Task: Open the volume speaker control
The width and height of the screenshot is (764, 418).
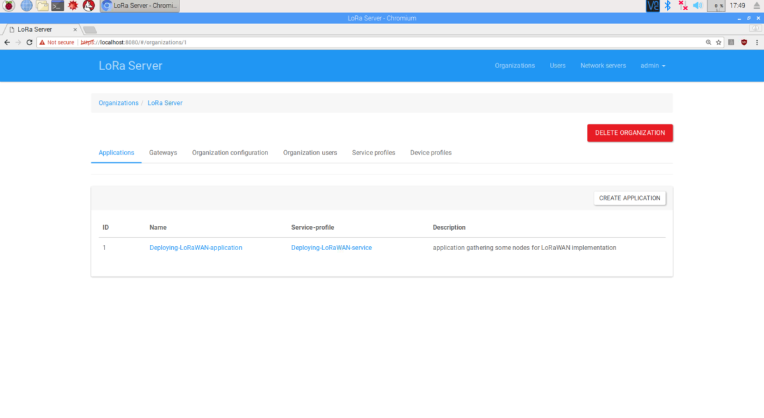Action: [x=697, y=6]
